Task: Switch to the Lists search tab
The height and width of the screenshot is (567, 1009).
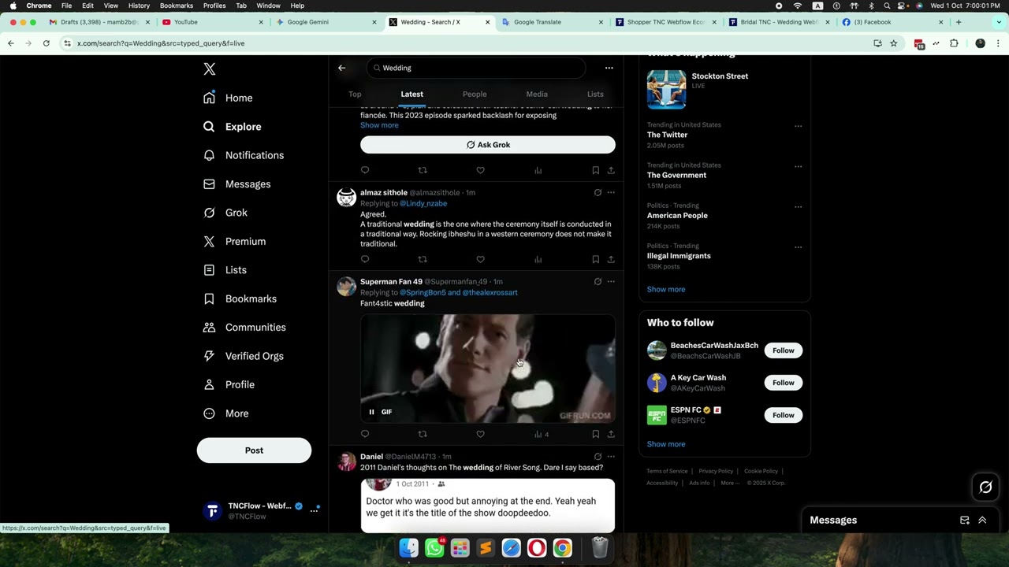Action: (595, 94)
